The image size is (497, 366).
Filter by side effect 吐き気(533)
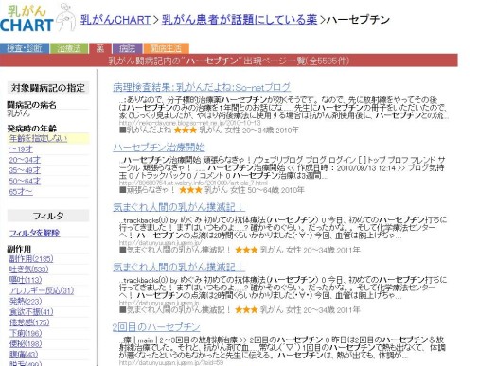pyautogui.click(x=28, y=270)
